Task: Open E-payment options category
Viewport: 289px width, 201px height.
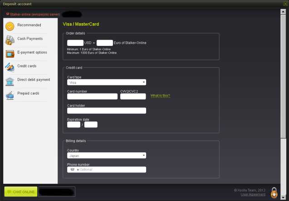Action: click(32, 52)
